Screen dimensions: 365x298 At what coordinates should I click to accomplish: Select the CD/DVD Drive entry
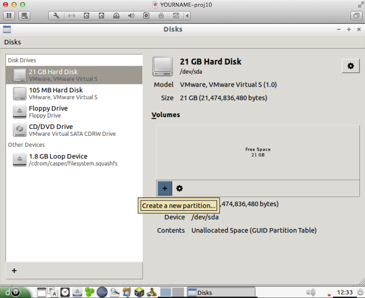[74, 130]
